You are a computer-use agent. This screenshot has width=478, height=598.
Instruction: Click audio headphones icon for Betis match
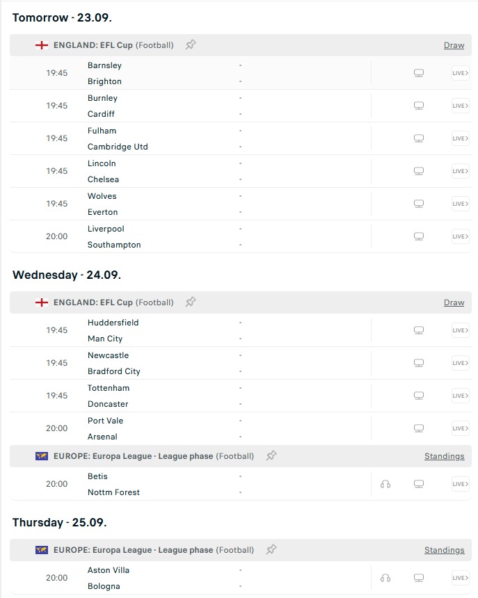[x=385, y=484]
